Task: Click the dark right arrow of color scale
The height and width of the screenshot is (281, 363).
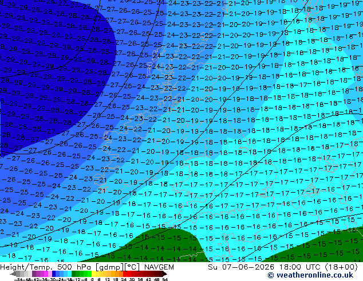Action: (165, 274)
